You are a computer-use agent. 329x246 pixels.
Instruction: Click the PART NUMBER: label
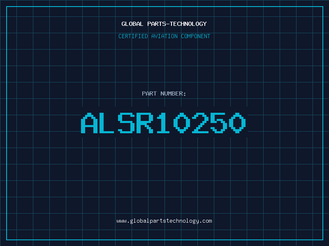point(164,93)
